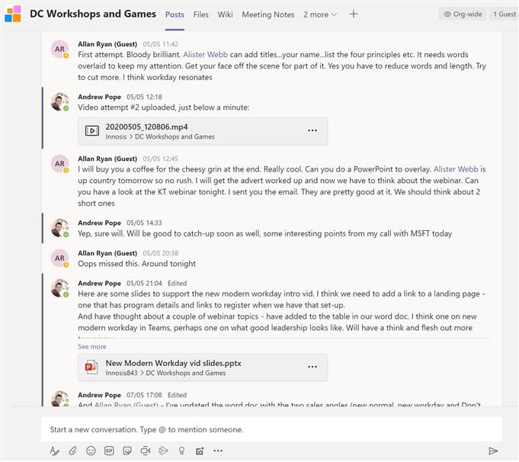Click Andrew Pope name on the 21:04 post
The height and width of the screenshot is (462, 519).
point(99,283)
